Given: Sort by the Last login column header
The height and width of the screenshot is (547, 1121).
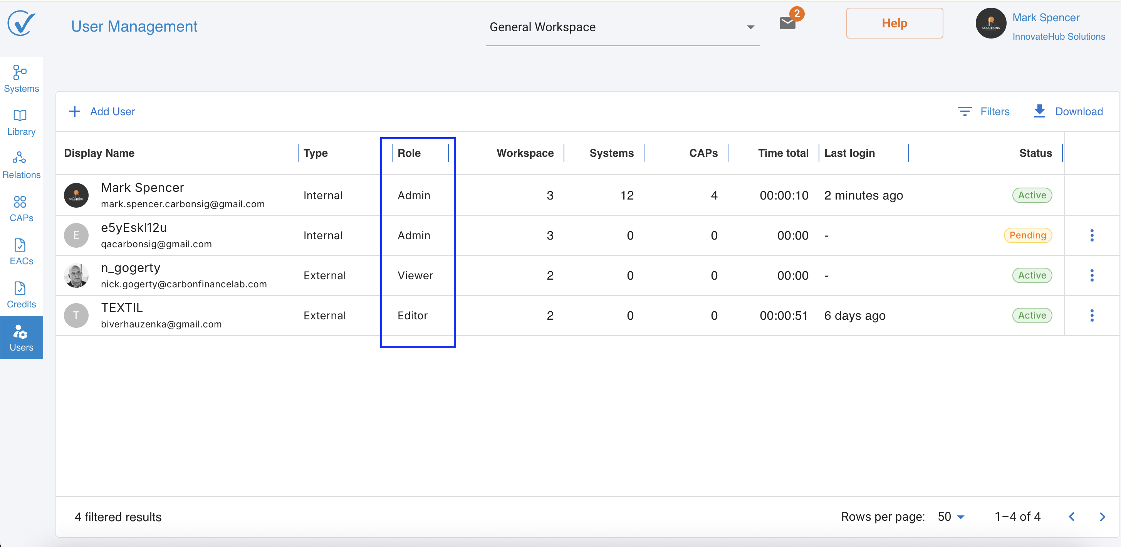Looking at the screenshot, I should click(x=849, y=153).
